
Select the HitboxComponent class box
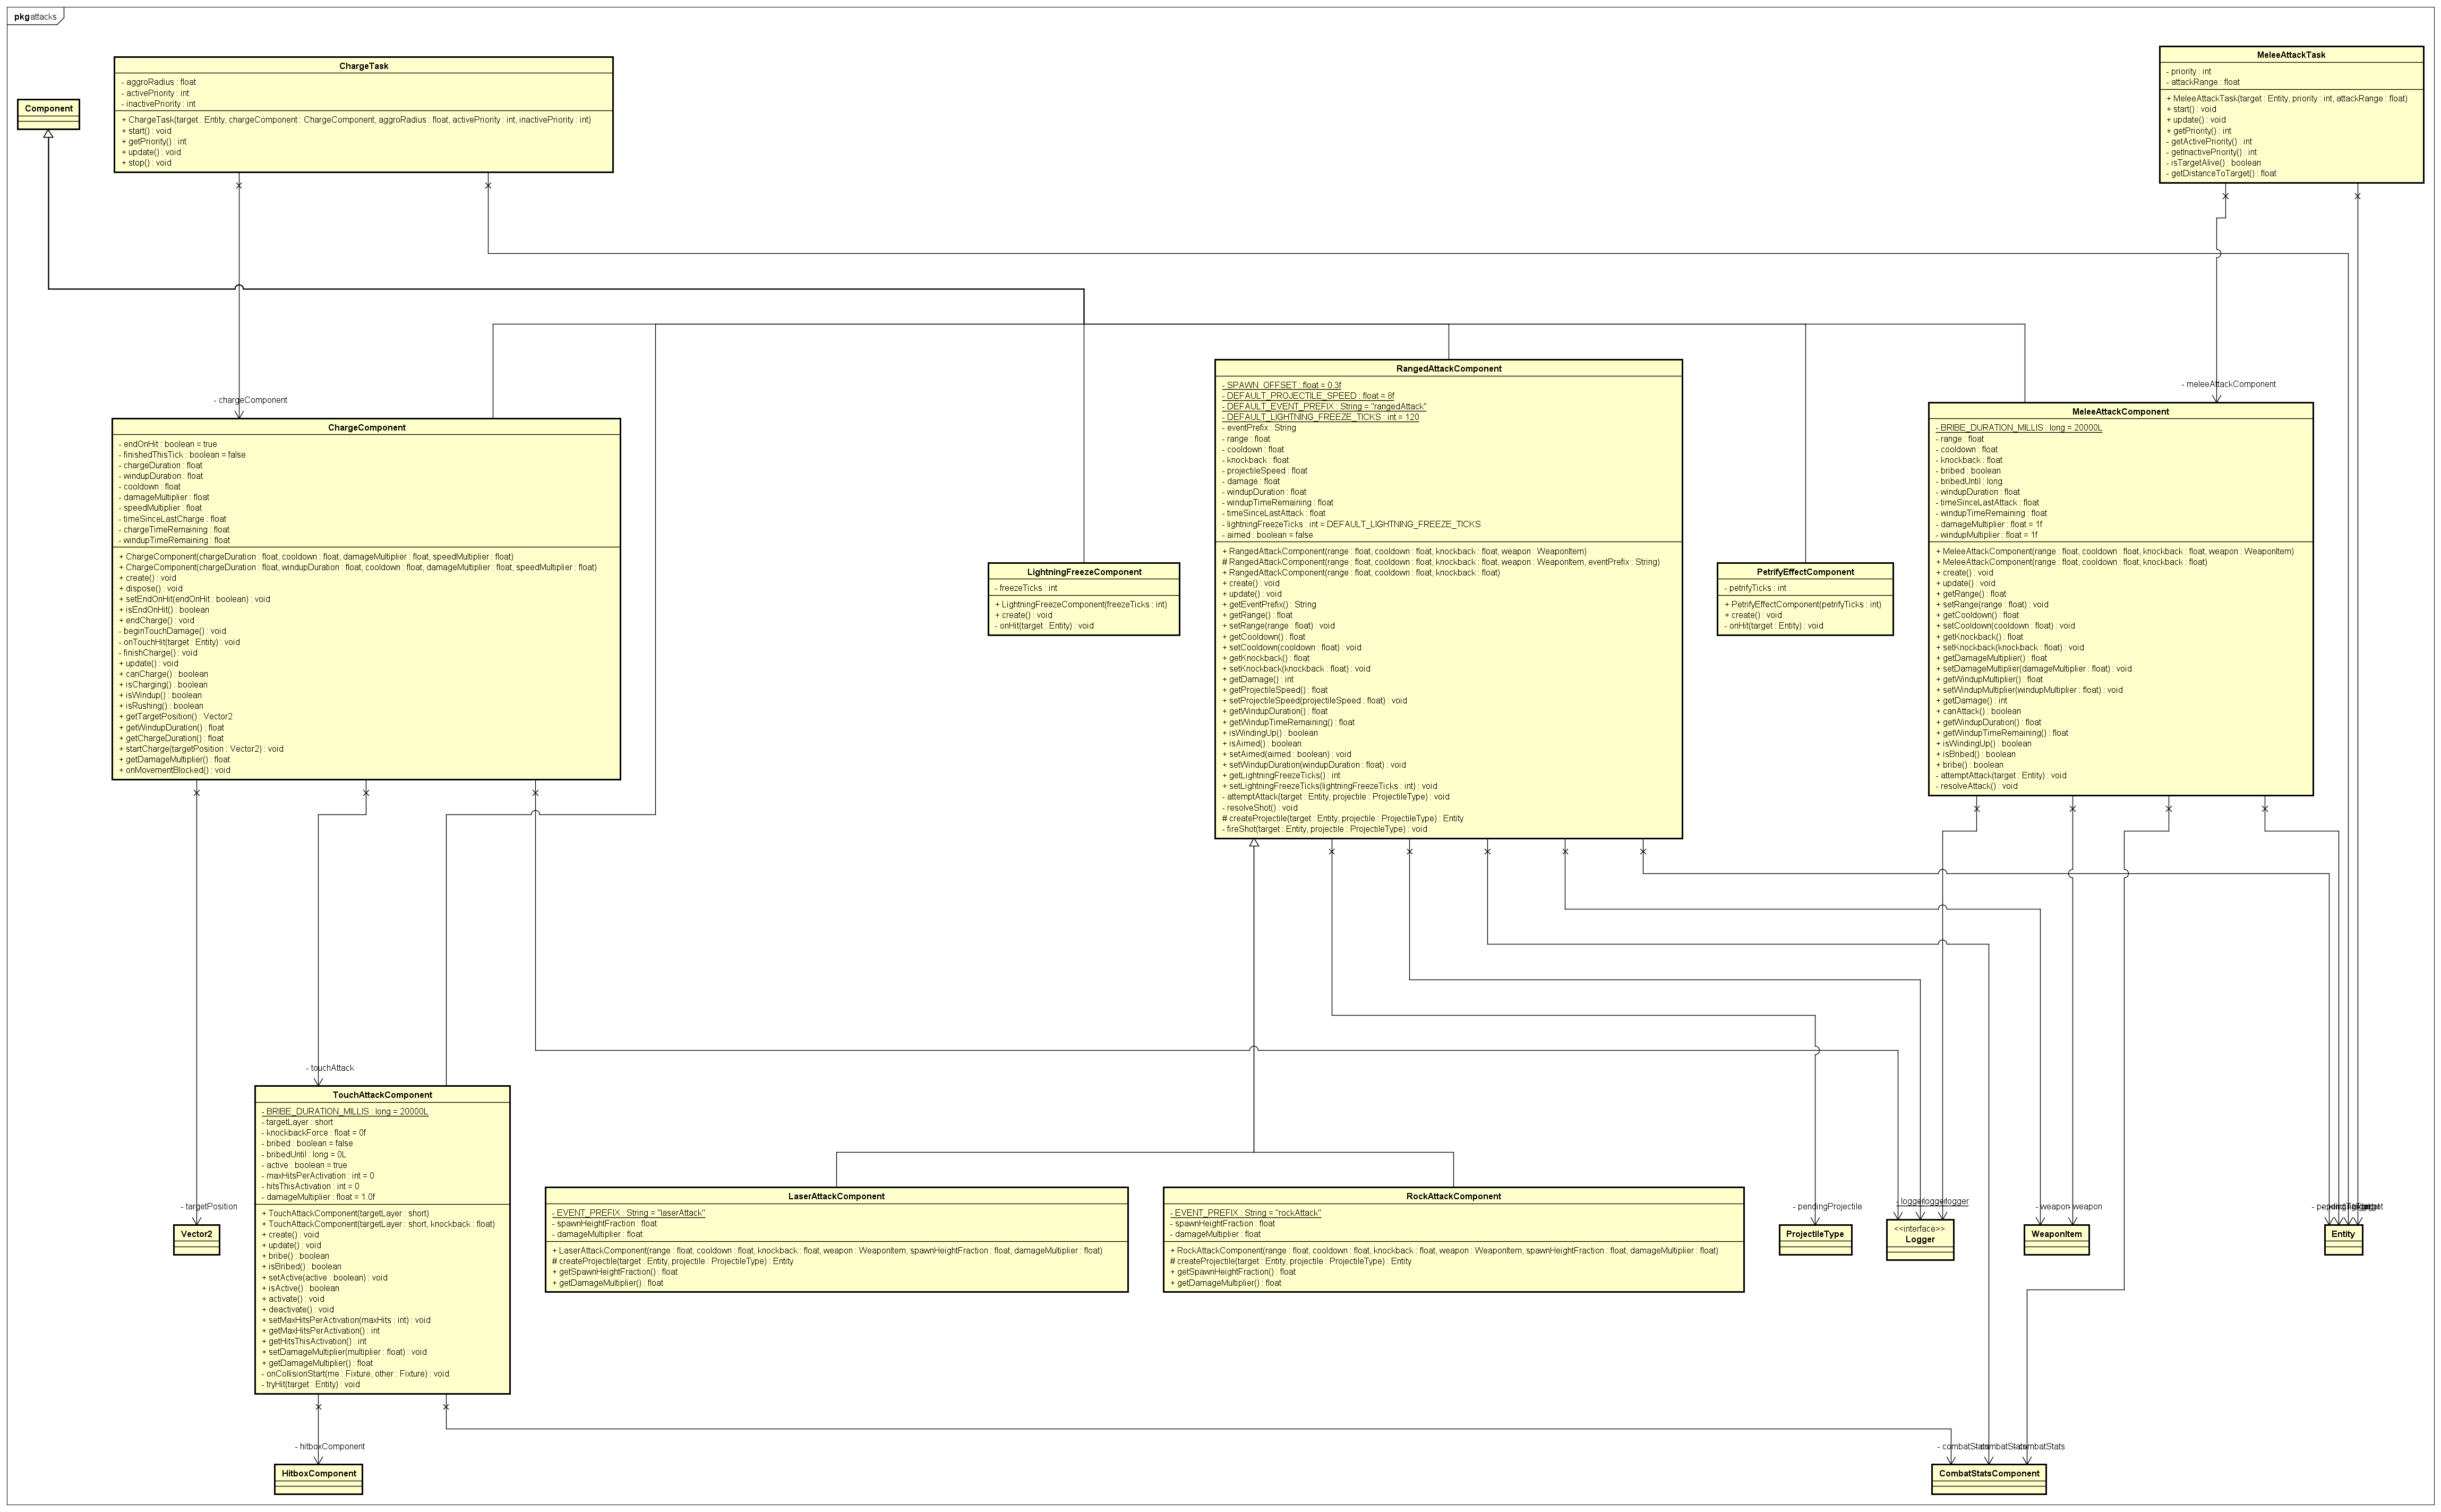[318, 1479]
